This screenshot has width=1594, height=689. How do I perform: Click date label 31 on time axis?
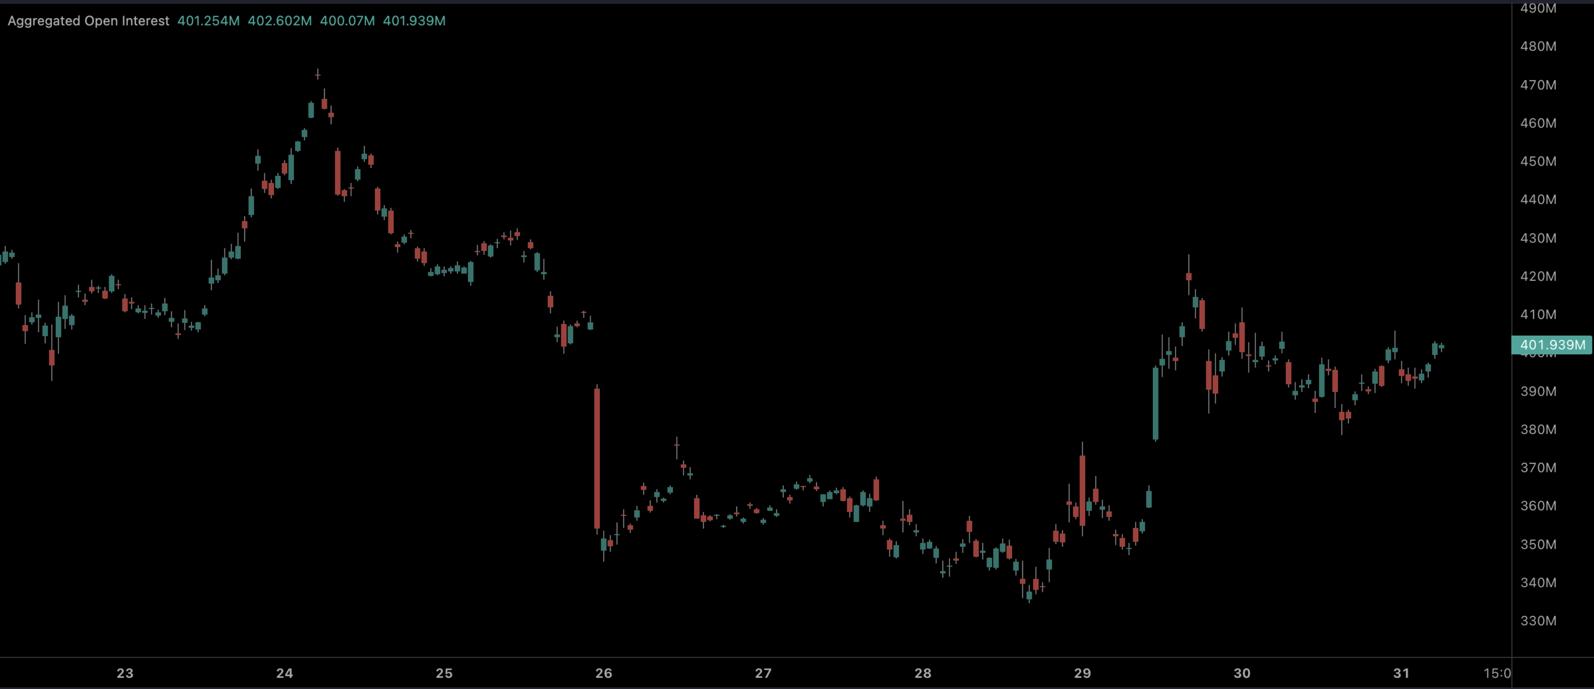click(x=1401, y=673)
